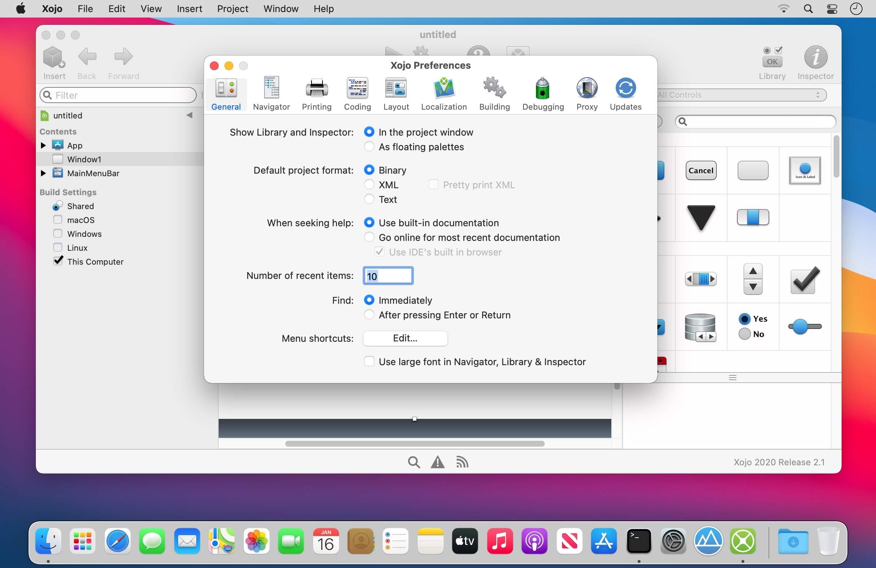Viewport: 876px width, 568px height.
Task: Open the Proxy preferences pane
Action: [x=587, y=94]
